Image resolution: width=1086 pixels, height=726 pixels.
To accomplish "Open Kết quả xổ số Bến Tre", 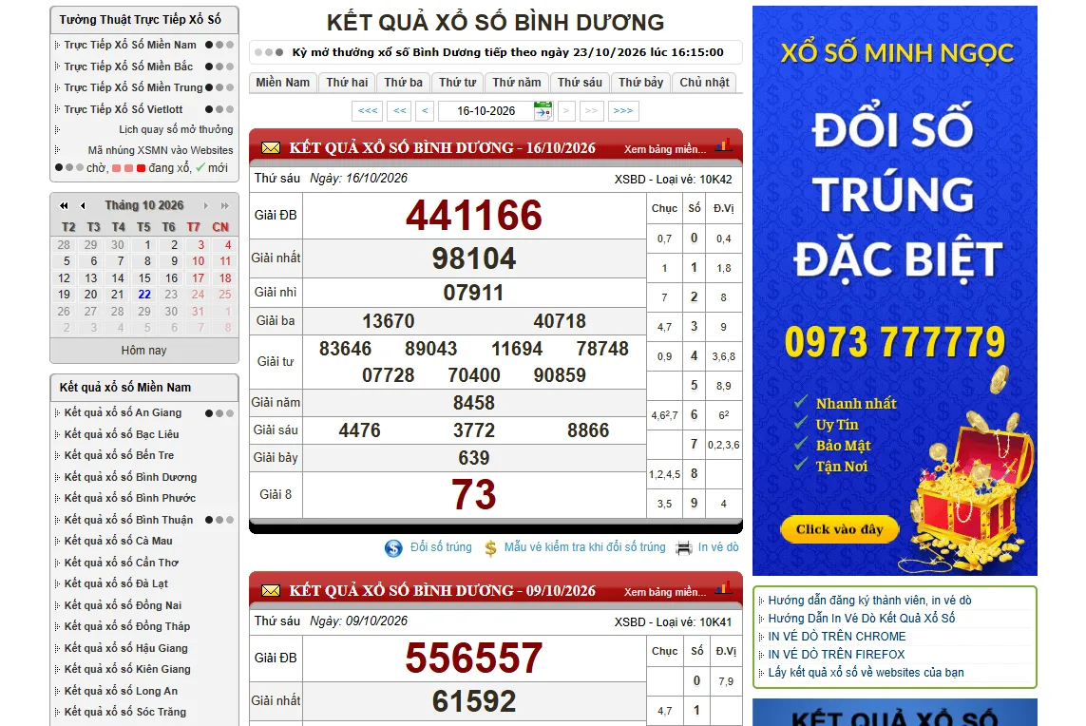I will click(119, 455).
